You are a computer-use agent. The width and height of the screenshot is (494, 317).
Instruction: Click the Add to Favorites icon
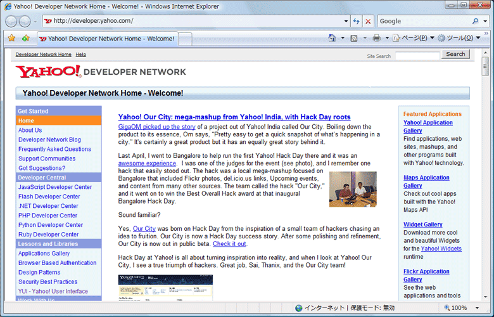point(26,38)
